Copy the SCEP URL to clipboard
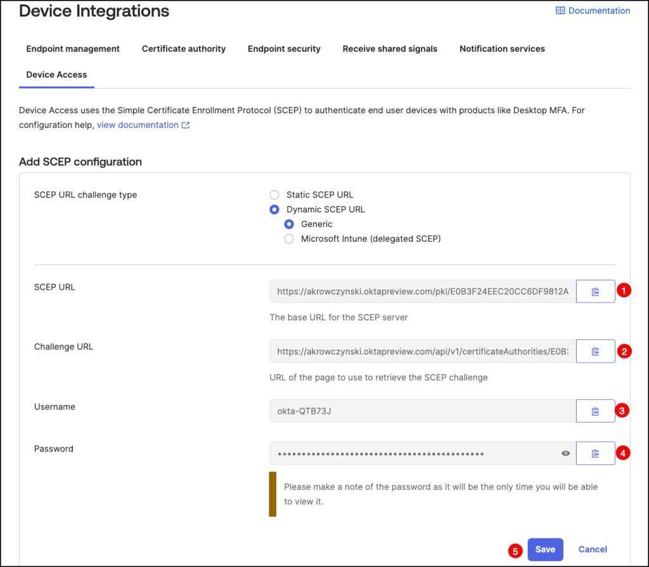649x567 pixels. 595,291
